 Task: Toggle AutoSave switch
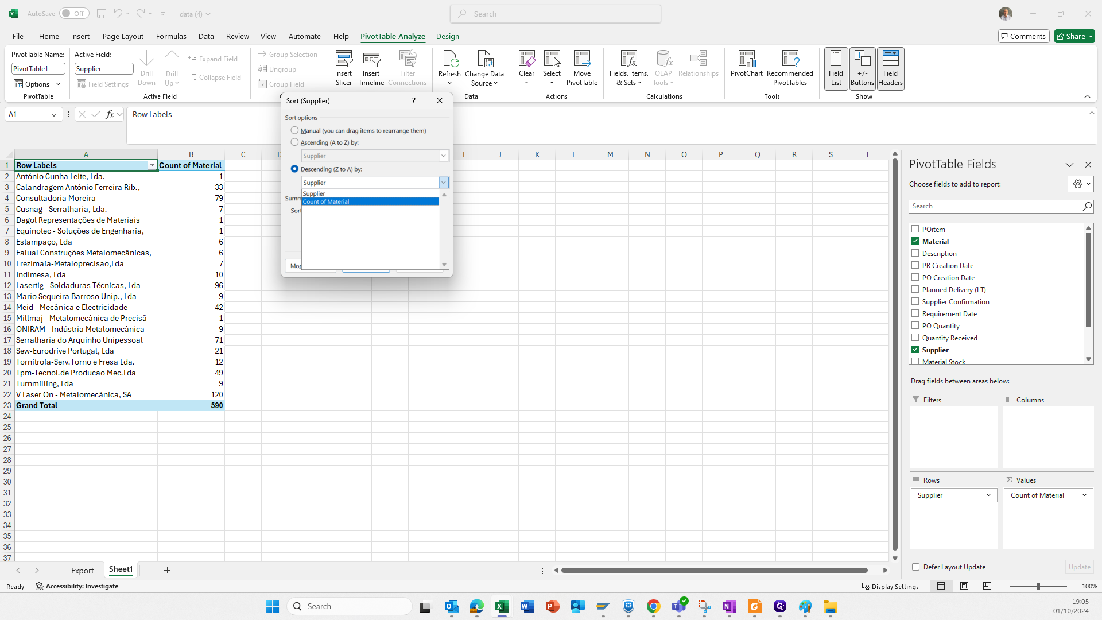(x=73, y=14)
